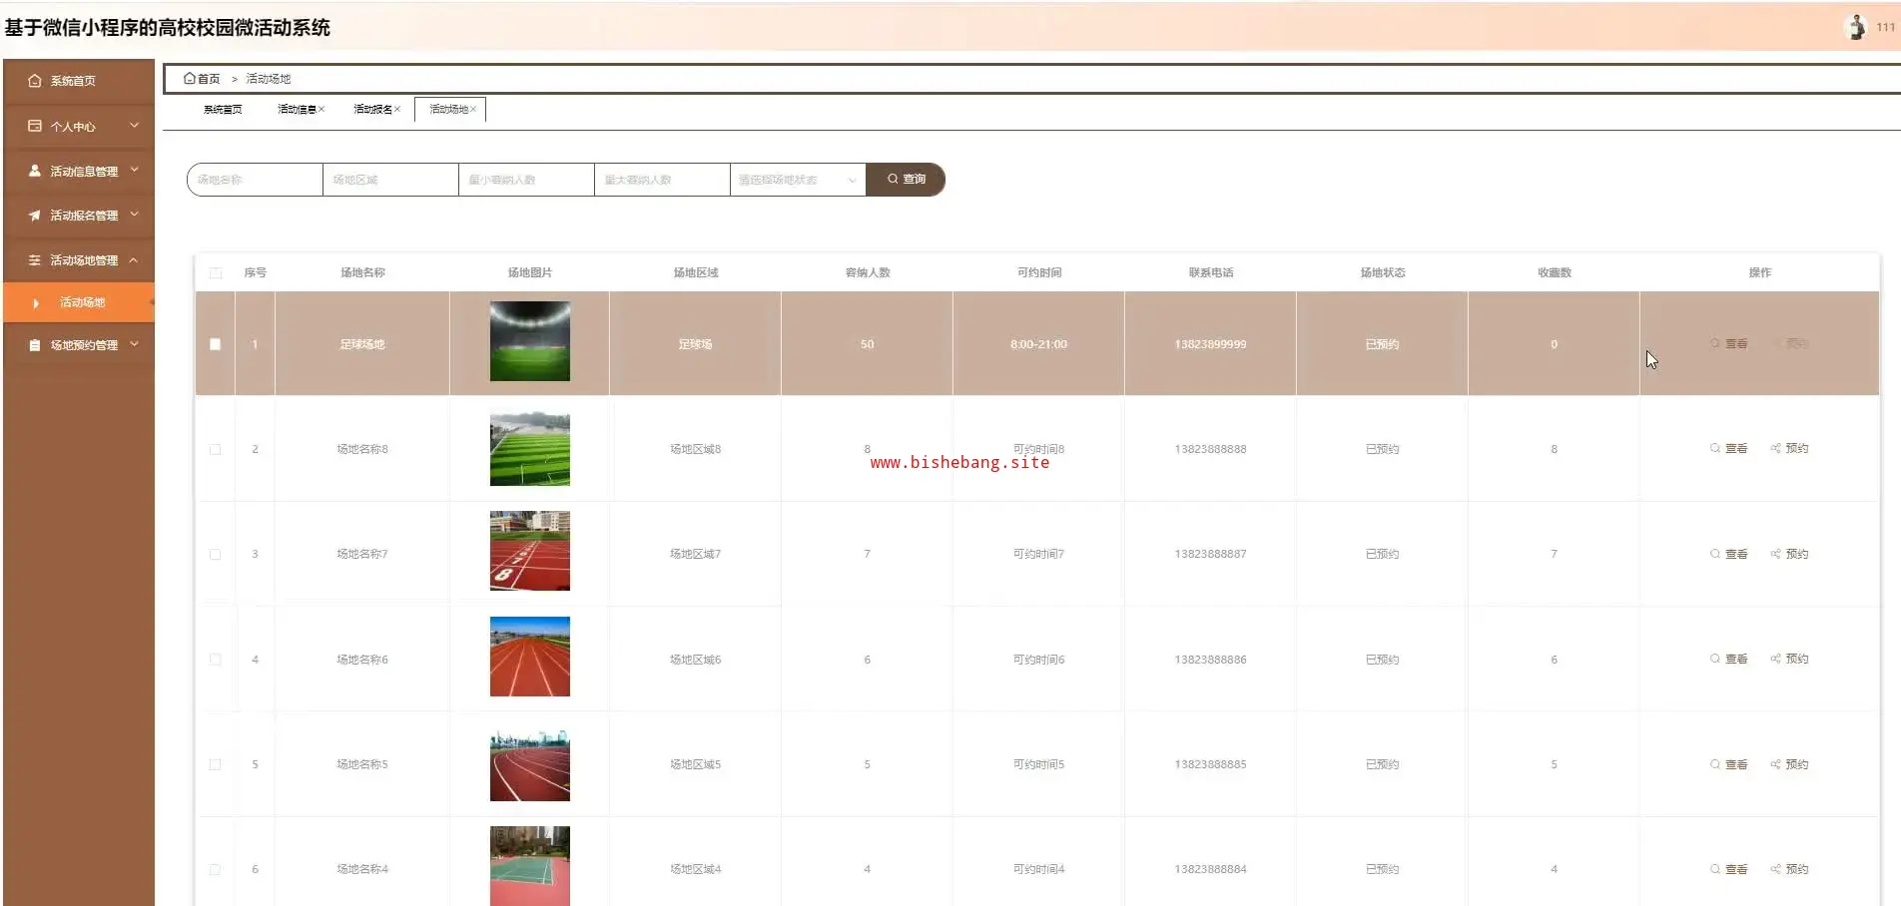The height and width of the screenshot is (906, 1901).
Task: Close the 活动场地 tab
Action: (473, 109)
